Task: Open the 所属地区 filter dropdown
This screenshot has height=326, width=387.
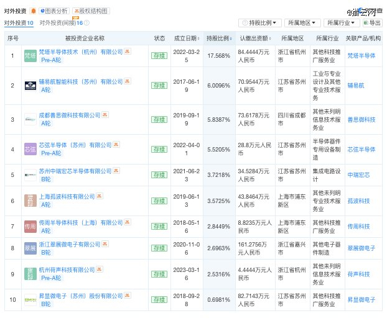Action: tap(302, 23)
